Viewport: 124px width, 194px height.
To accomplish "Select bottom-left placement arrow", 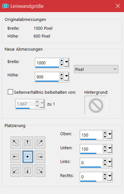I will pyautogui.click(x=16, y=170).
